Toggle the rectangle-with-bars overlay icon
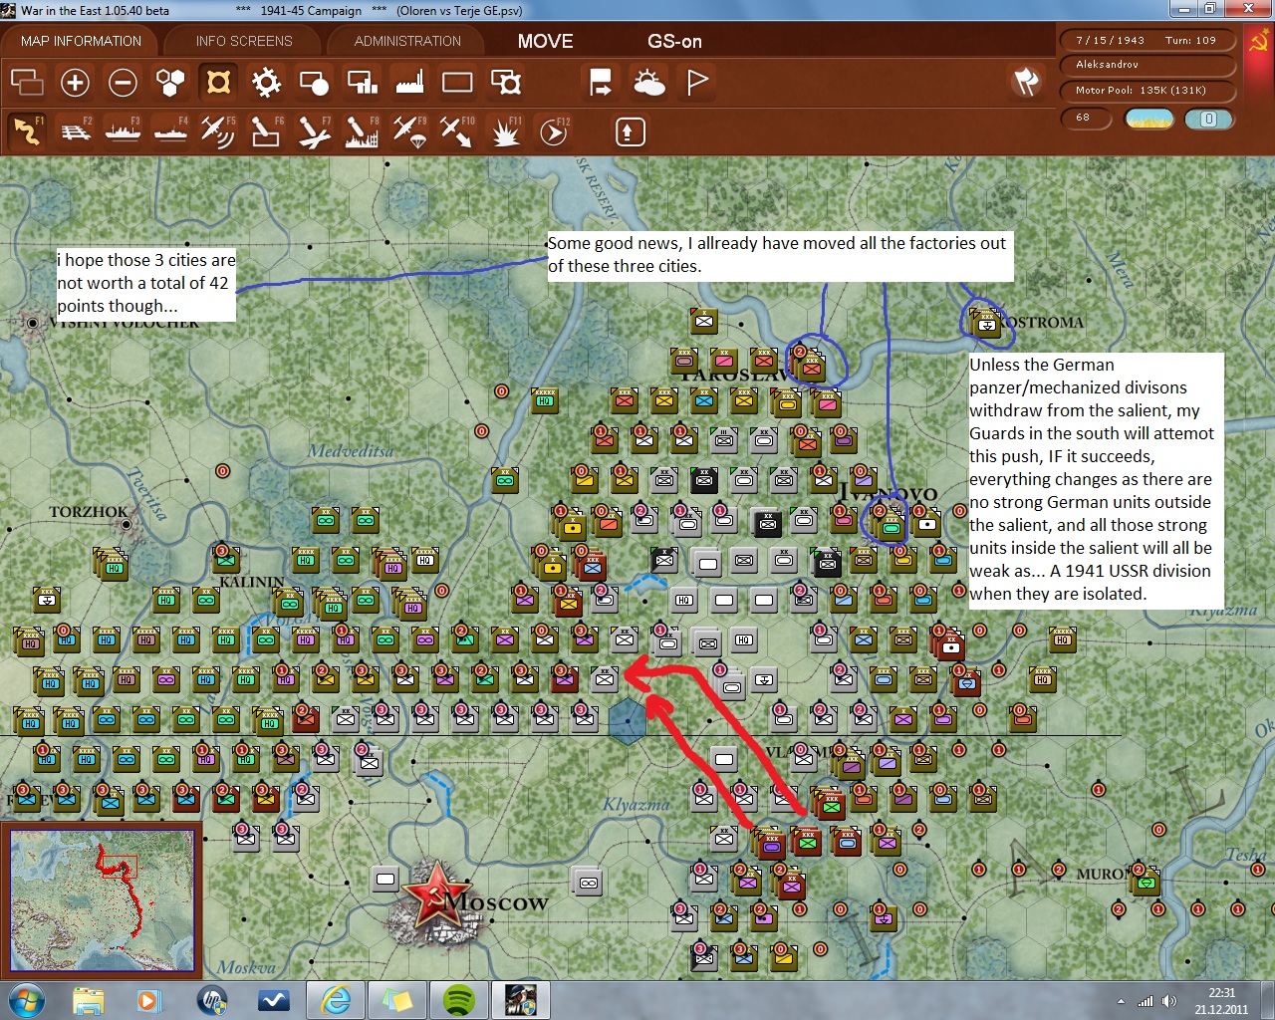 [x=362, y=82]
